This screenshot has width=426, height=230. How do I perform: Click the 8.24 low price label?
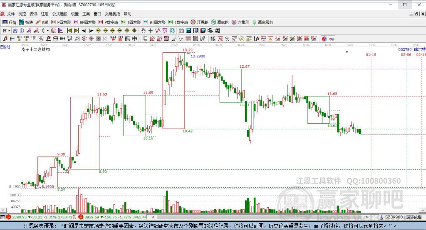[x=62, y=189]
